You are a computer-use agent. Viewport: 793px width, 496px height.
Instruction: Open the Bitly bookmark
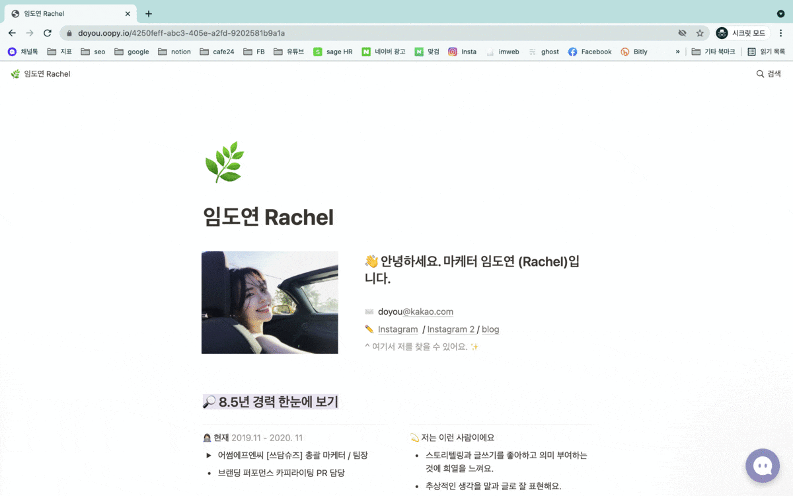tap(634, 52)
